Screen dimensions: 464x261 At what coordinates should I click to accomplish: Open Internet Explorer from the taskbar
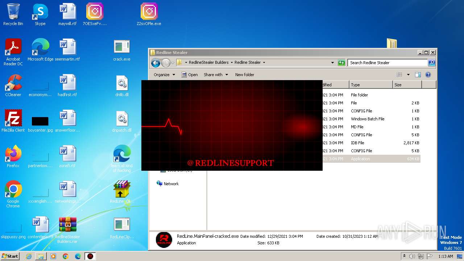pos(29,256)
